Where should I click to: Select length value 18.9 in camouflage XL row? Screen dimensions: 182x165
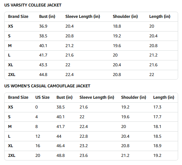[x=157, y=146]
